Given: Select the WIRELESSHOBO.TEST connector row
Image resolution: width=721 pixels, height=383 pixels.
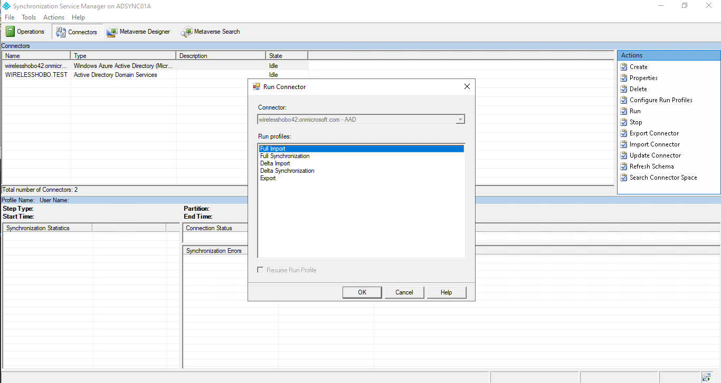Looking at the screenshot, I should coord(36,75).
